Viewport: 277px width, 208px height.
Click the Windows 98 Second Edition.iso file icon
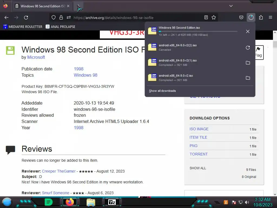click(152, 31)
